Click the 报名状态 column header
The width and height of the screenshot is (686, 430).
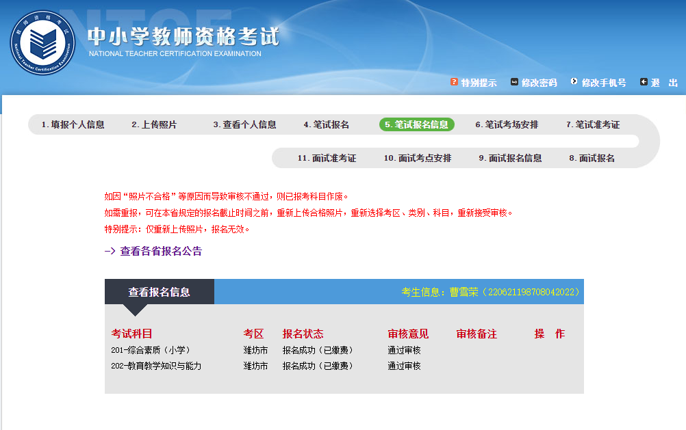pos(303,334)
